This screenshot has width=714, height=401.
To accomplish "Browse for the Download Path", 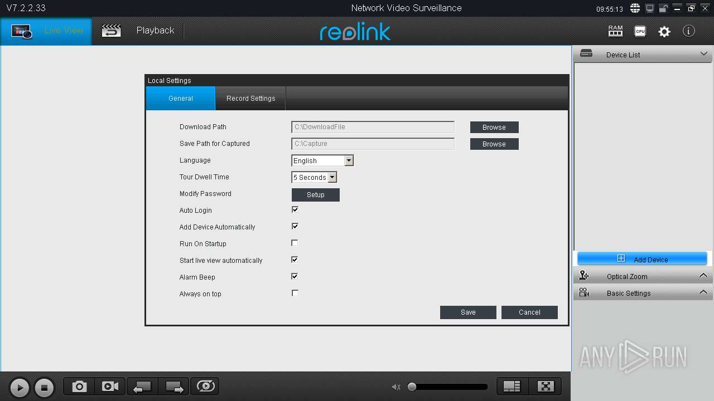I will tap(494, 127).
